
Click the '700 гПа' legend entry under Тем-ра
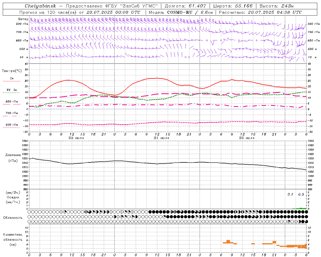[12, 113]
